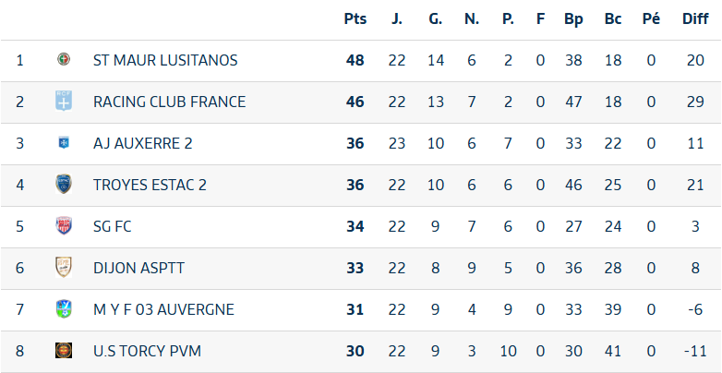Click the U.S Torcy PVM club badge
The width and height of the screenshot is (722, 373).
click(x=64, y=351)
